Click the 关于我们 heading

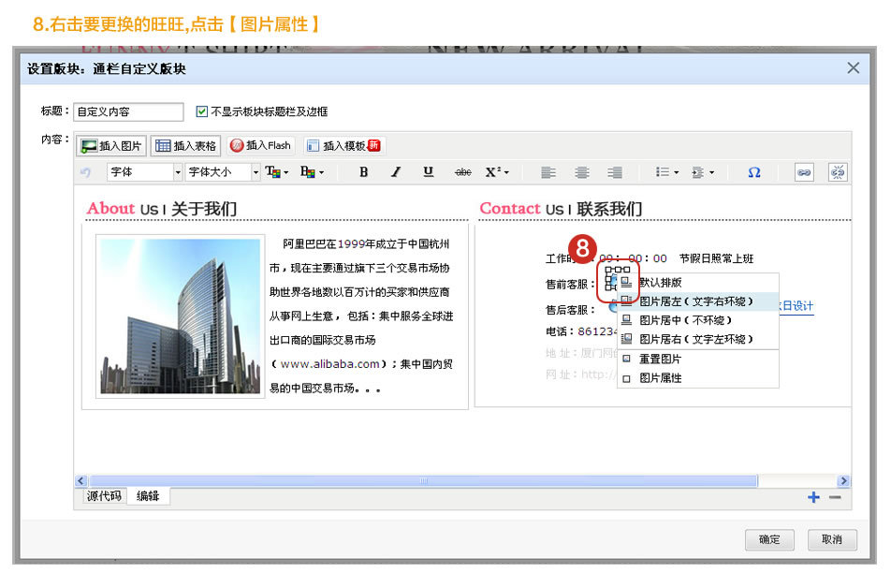(204, 209)
